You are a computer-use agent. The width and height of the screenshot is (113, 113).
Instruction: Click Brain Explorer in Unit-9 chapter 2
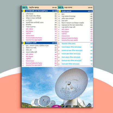point(30,56)
